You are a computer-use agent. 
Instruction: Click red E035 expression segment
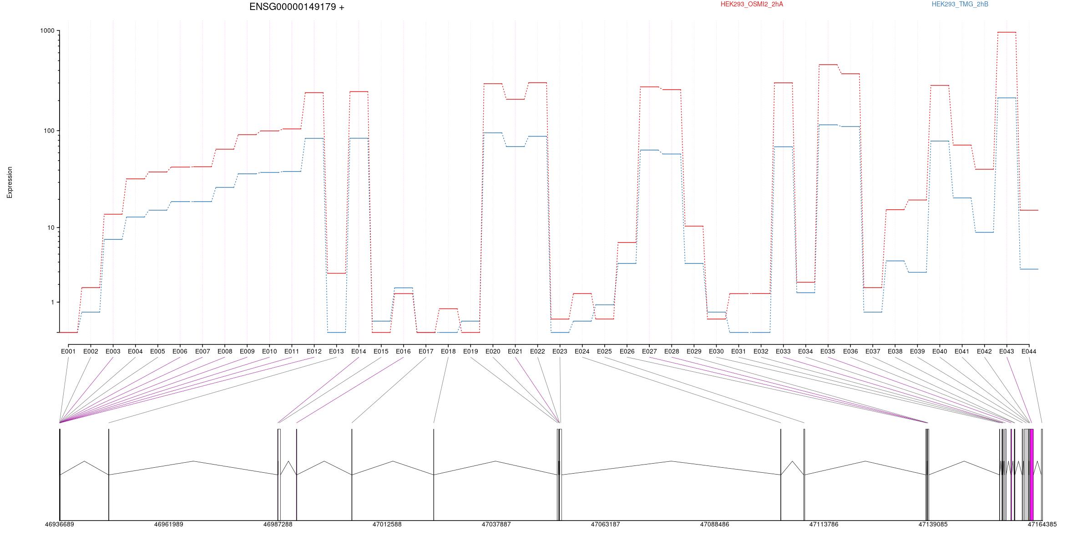828,65
